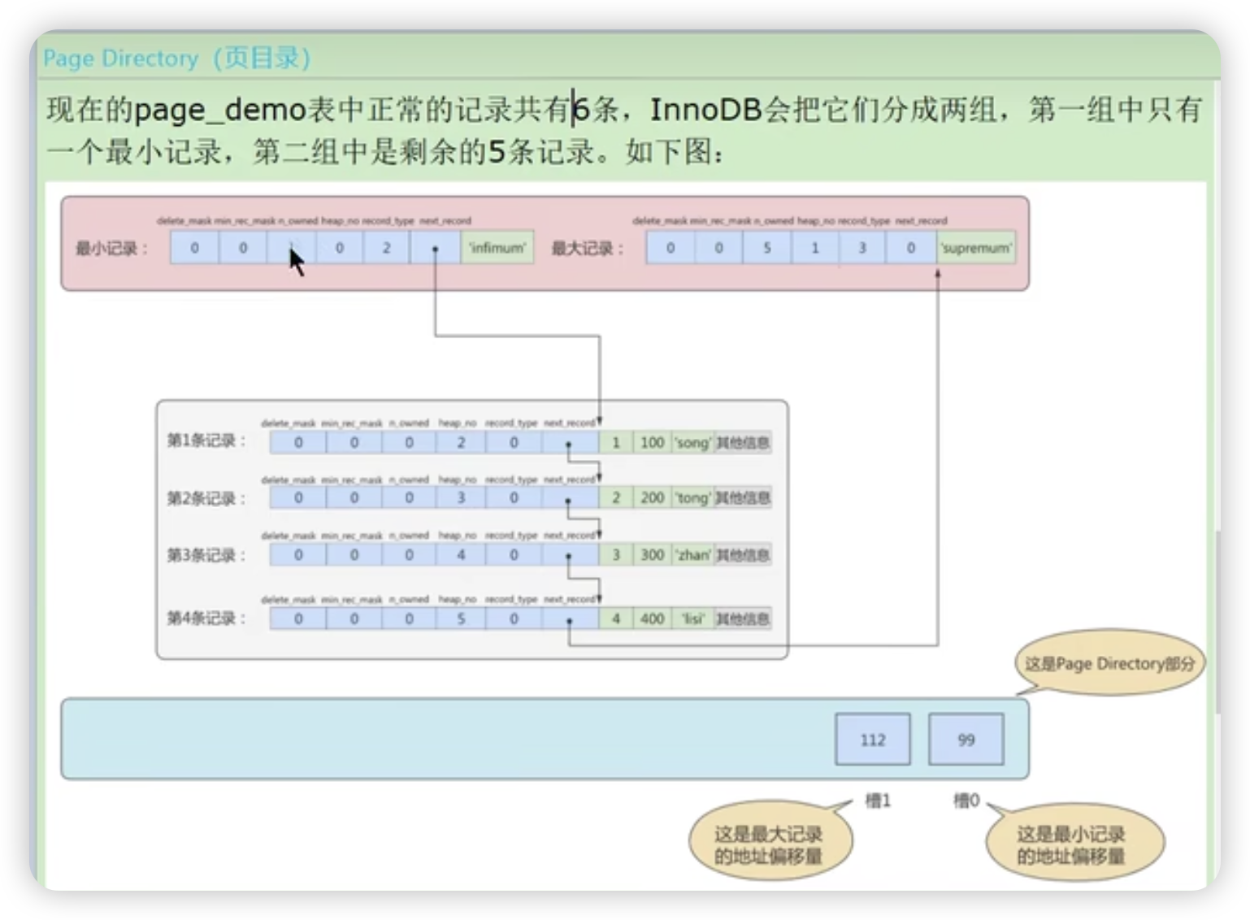
Task: Click next_record dot in 最小记录 row
Action: click(x=436, y=248)
